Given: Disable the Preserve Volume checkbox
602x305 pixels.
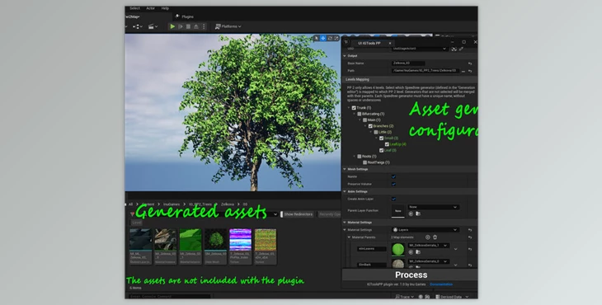Looking at the screenshot, I should pos(393,184).
